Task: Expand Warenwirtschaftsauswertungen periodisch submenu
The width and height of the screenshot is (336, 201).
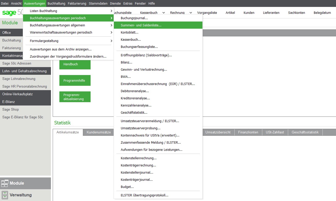Action: [68, 32]
